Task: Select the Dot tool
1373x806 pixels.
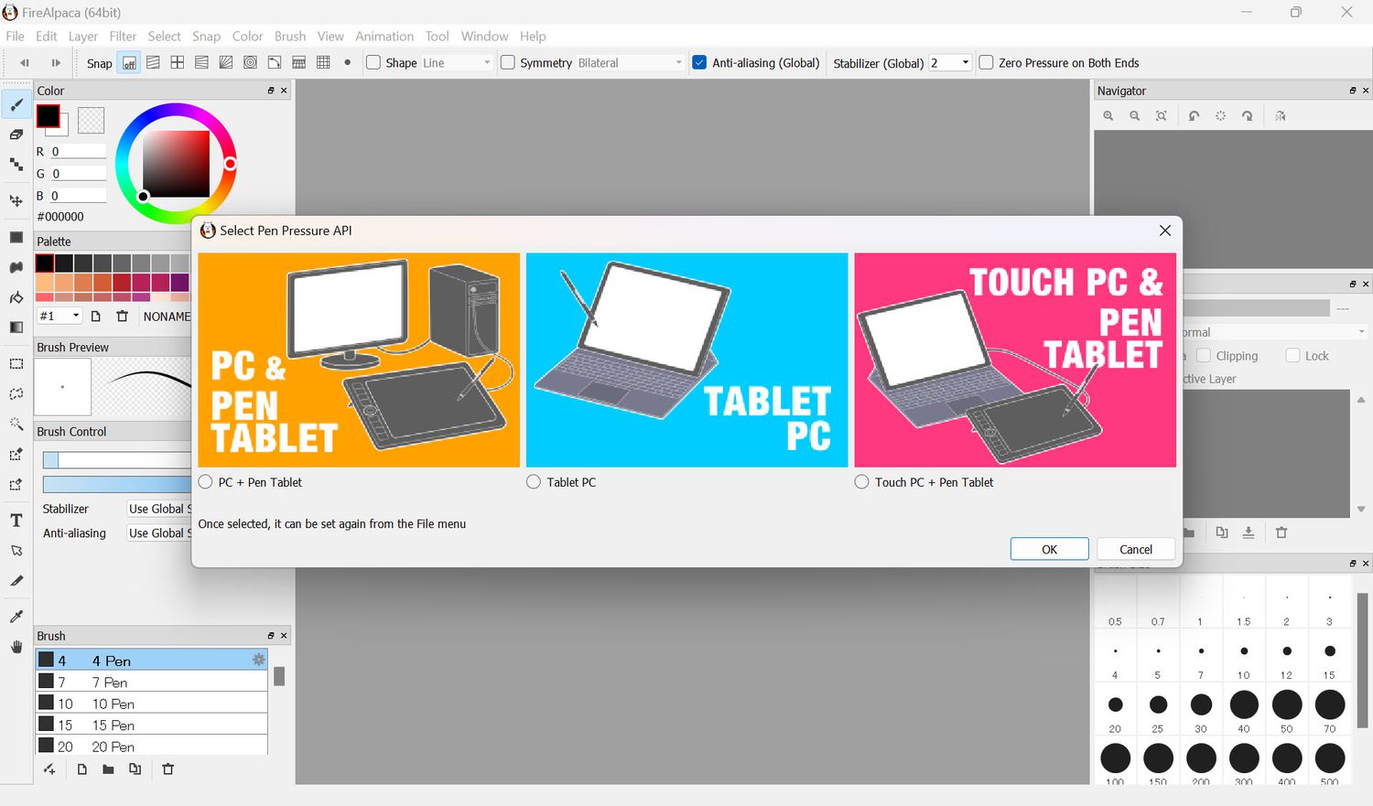Action: click(x=16, y=165)
